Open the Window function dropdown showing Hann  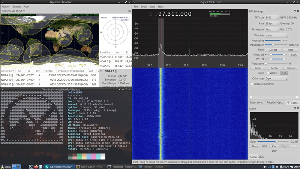[x=276, y=35]
